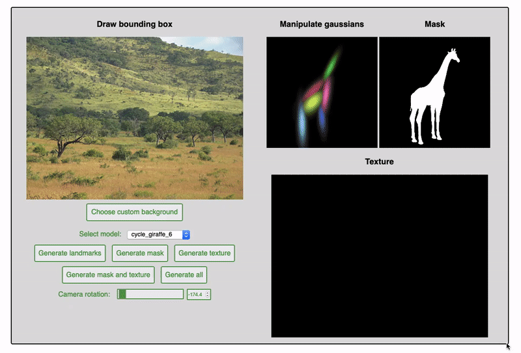Click the Camera rotation slider track
This screenshot has height=353, width=521.
[150, 294]
